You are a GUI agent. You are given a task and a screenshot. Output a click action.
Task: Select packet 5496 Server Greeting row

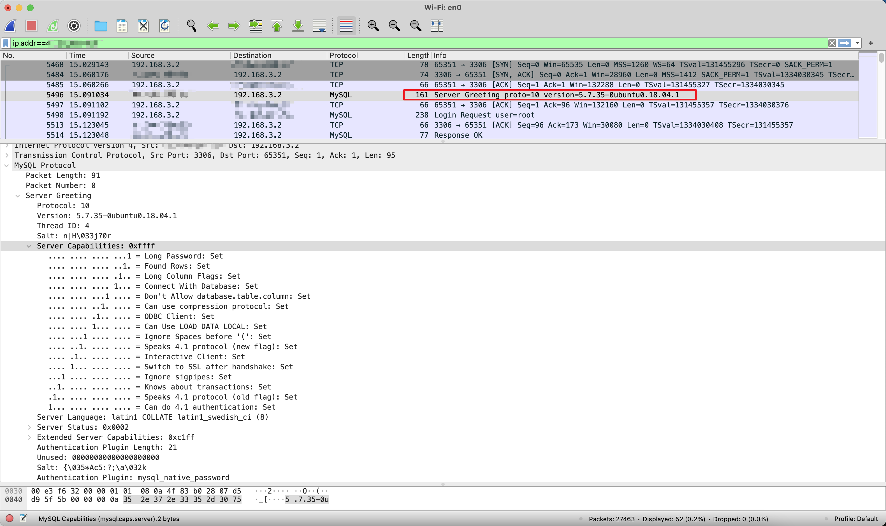(x=430, y=95)
